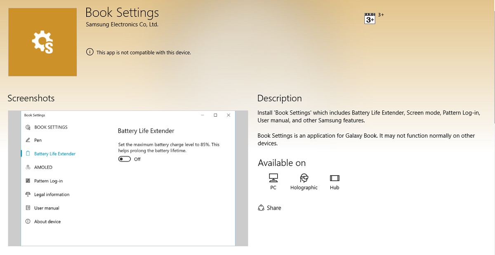This screenshot has height=255, width=495.
Task: Open Legal information entry
Action: click(x=52, y=194)
